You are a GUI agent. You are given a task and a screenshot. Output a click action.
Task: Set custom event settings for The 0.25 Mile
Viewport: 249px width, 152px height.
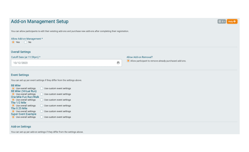pos(41,111)
